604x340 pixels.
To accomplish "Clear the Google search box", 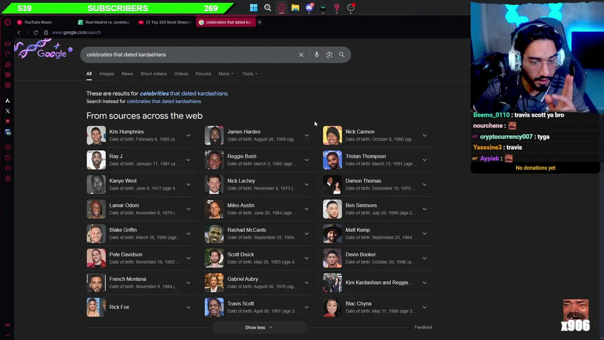I will pos(301,55).
